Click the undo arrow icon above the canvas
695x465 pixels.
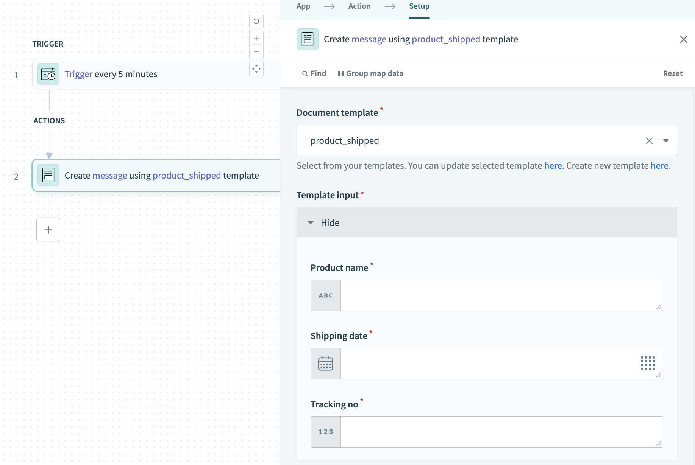(256, 21)
